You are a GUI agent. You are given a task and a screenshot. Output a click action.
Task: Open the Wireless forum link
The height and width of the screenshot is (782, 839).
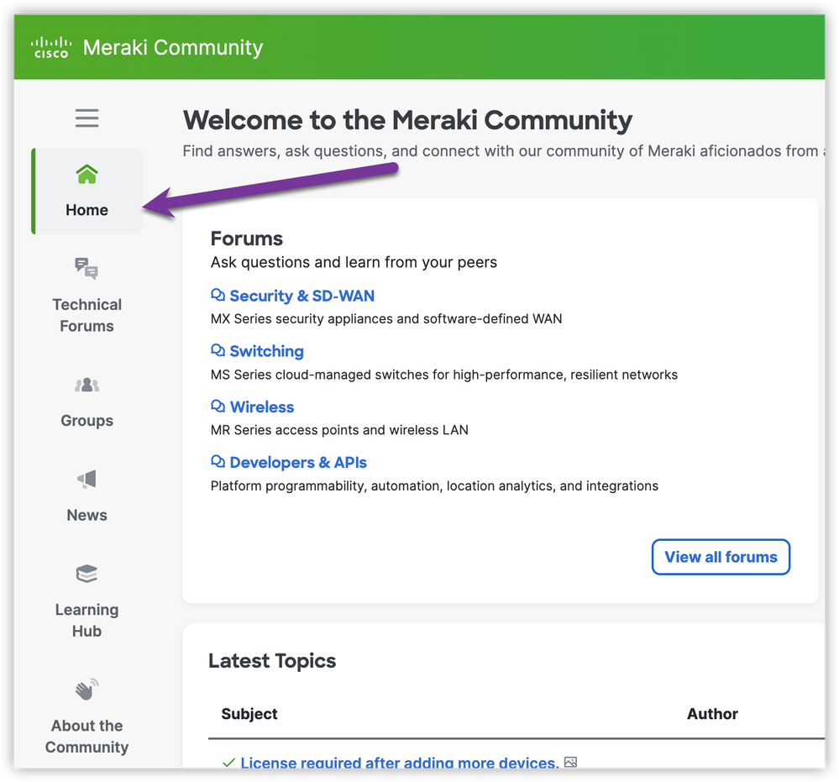(x=262, y=407)
